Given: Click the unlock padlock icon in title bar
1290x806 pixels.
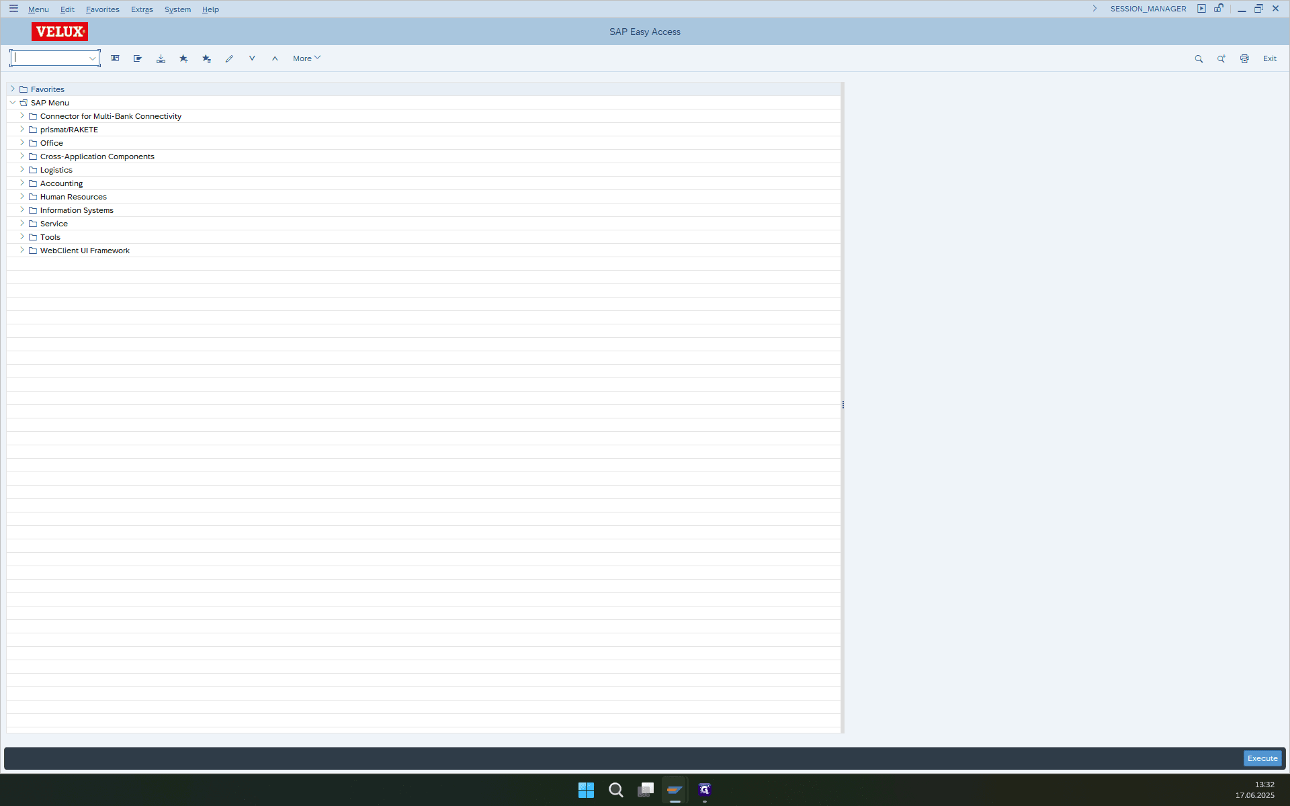Looking at the screenshot, I should pos(1219,9).
